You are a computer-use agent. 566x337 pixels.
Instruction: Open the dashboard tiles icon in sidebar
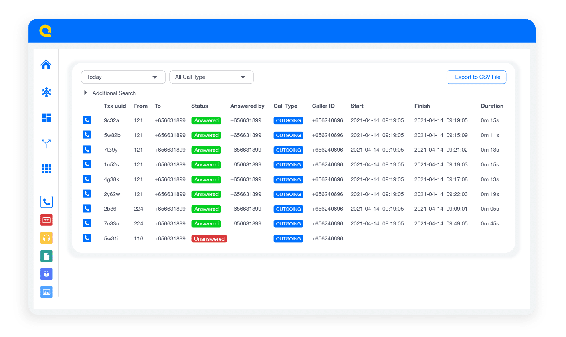click(x=46, y=118)
